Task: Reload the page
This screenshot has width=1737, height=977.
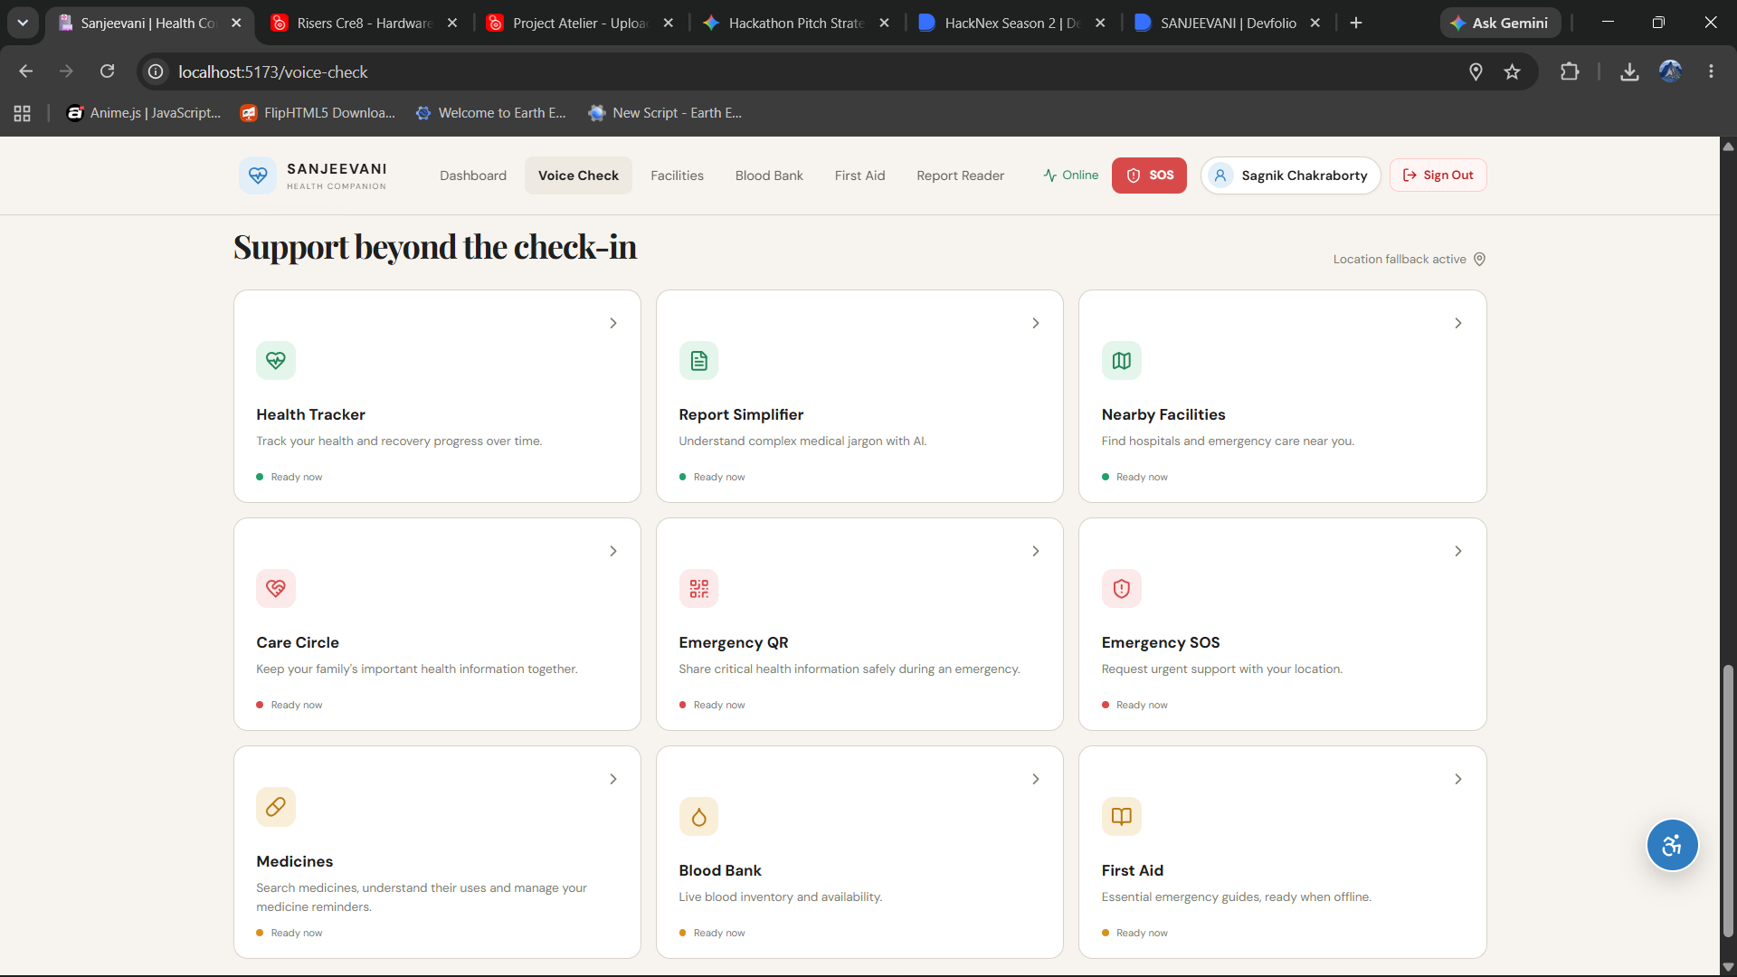Action: (x=107, y=71)
